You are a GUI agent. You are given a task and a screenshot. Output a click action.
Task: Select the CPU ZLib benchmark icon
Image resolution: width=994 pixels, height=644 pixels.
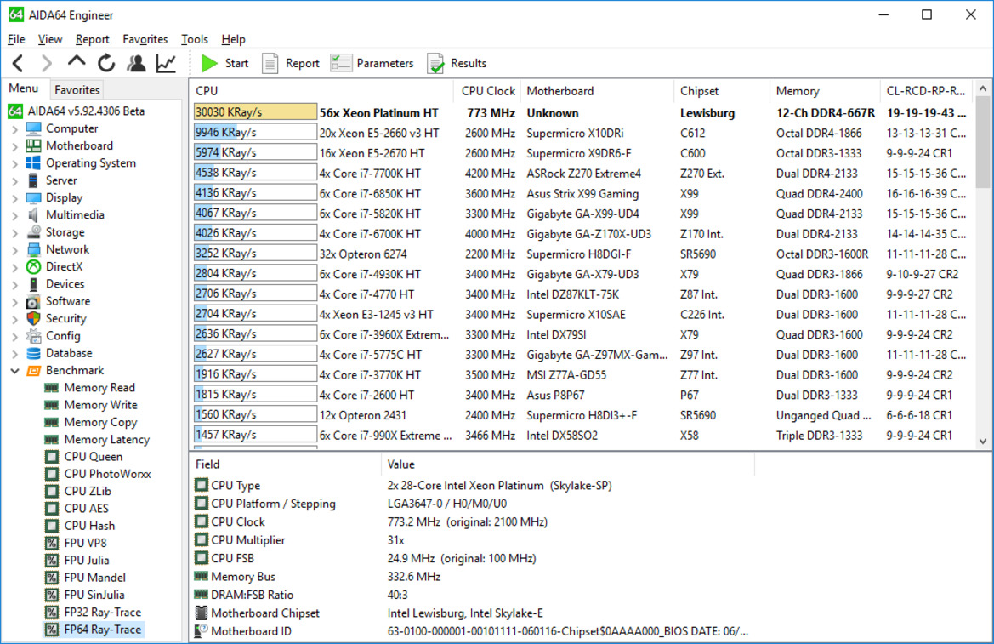click(x=52, y=491)
